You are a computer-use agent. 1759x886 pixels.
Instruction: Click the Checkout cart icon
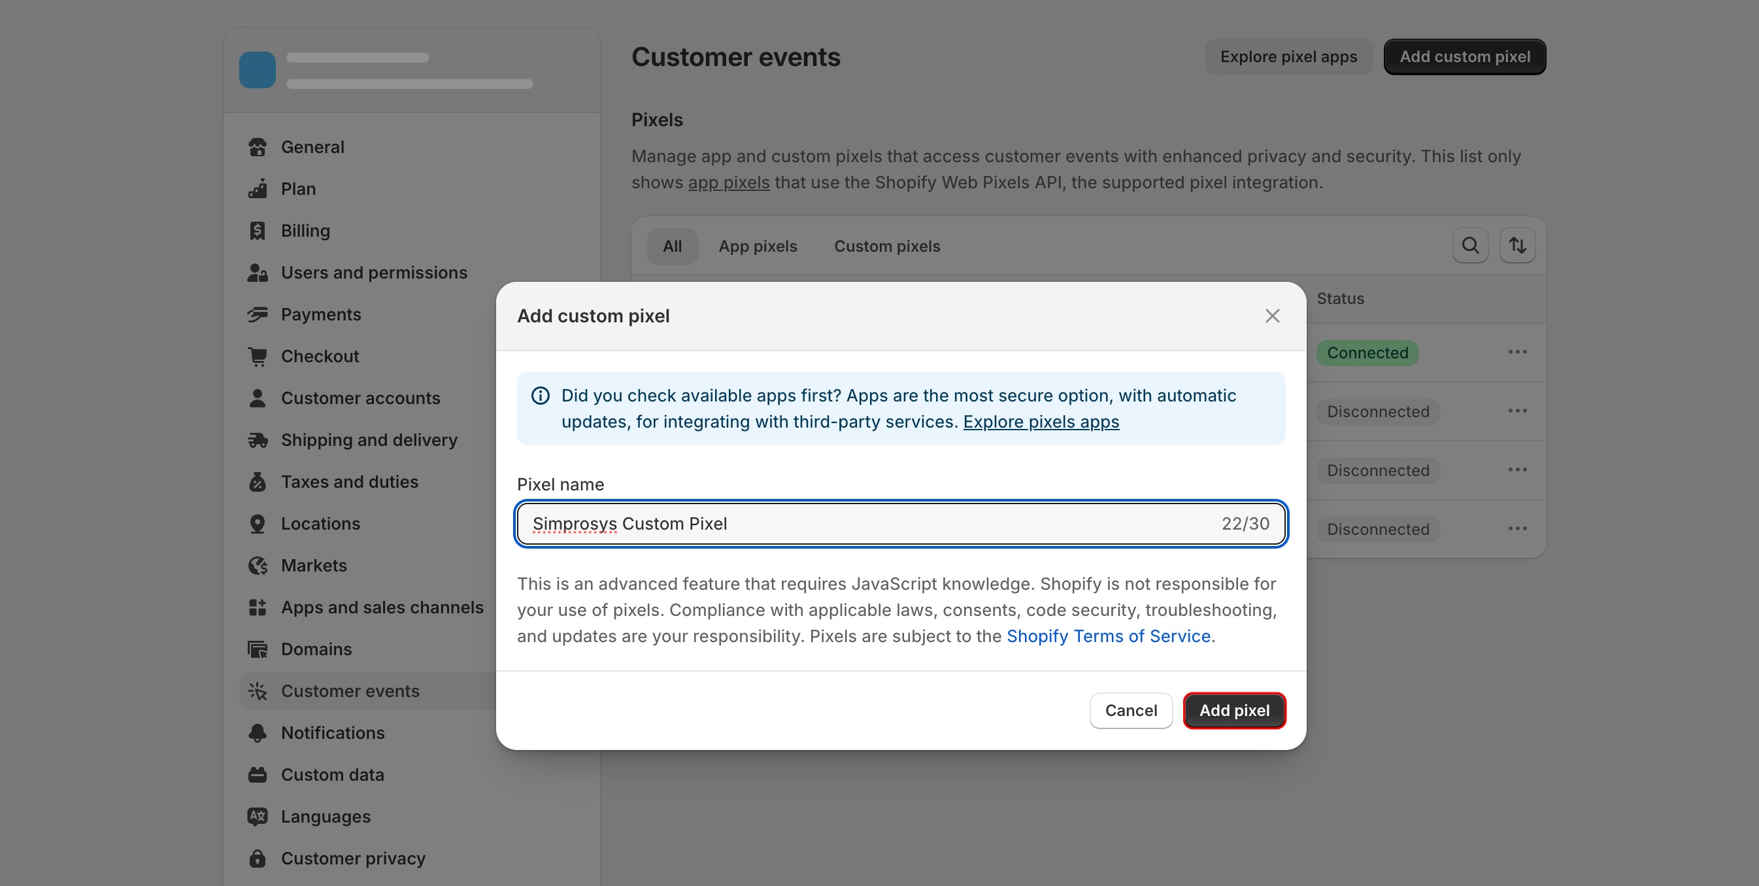click(258, 356)
